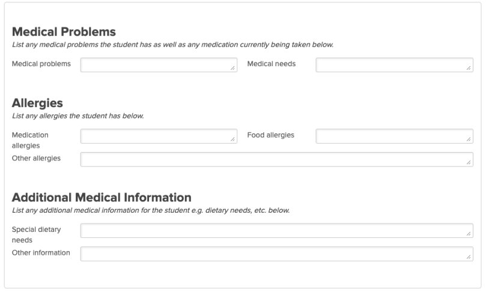Click the Medical problems label
486x292 pixels.
[41, 64]
